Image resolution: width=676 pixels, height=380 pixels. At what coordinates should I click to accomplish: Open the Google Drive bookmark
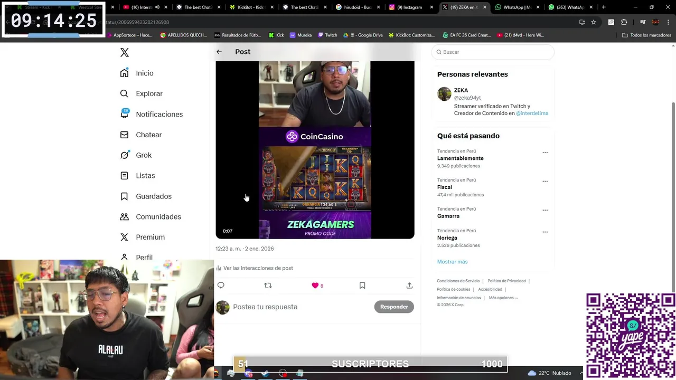363,35
